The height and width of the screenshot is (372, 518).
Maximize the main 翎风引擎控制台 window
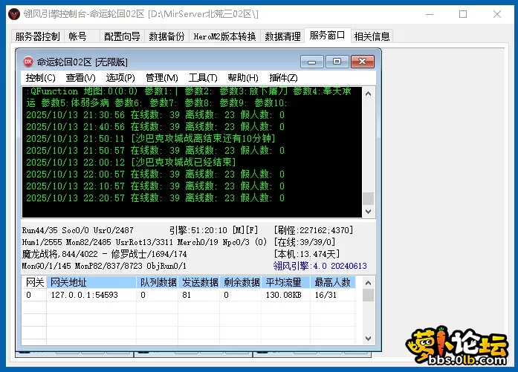click(463, 14)
